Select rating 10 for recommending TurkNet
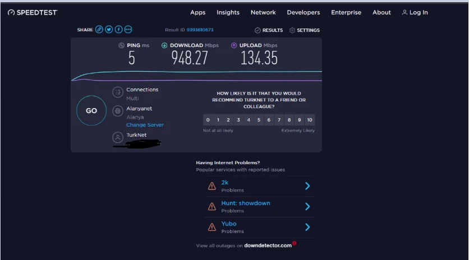469x260 pixels. click(x=310, y=120)
